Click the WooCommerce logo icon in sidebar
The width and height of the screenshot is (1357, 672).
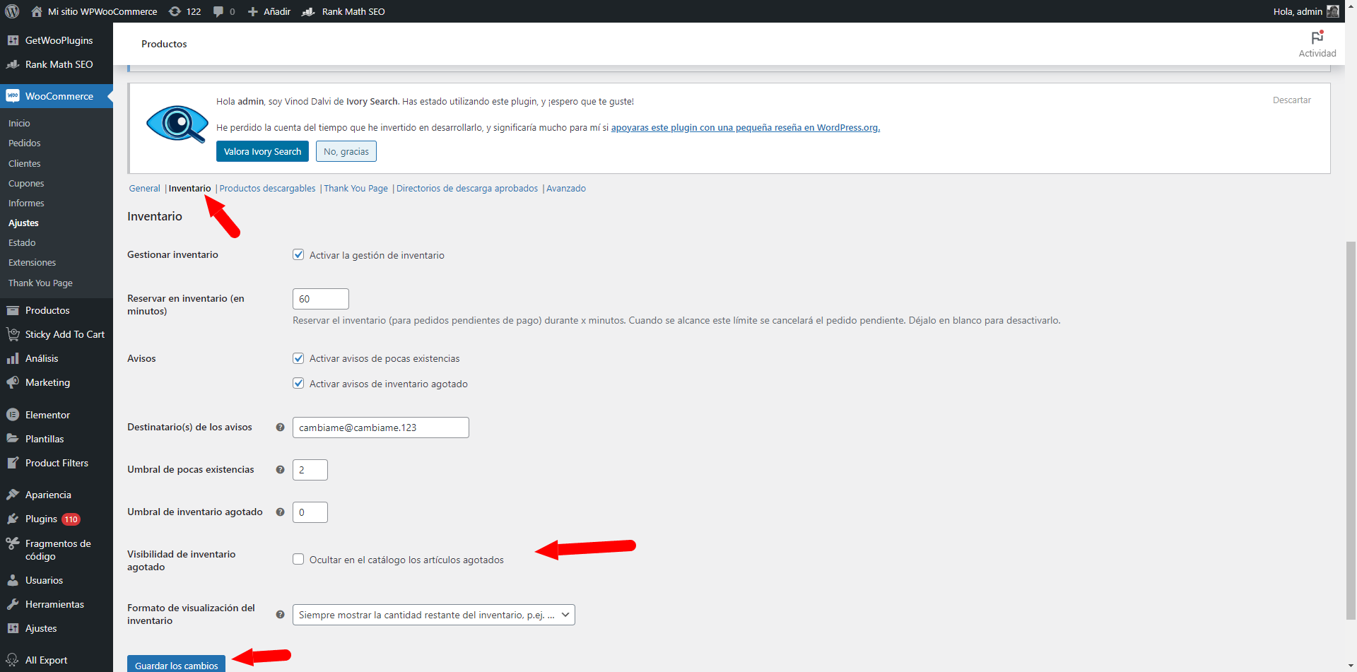click(x=13, y=96)
